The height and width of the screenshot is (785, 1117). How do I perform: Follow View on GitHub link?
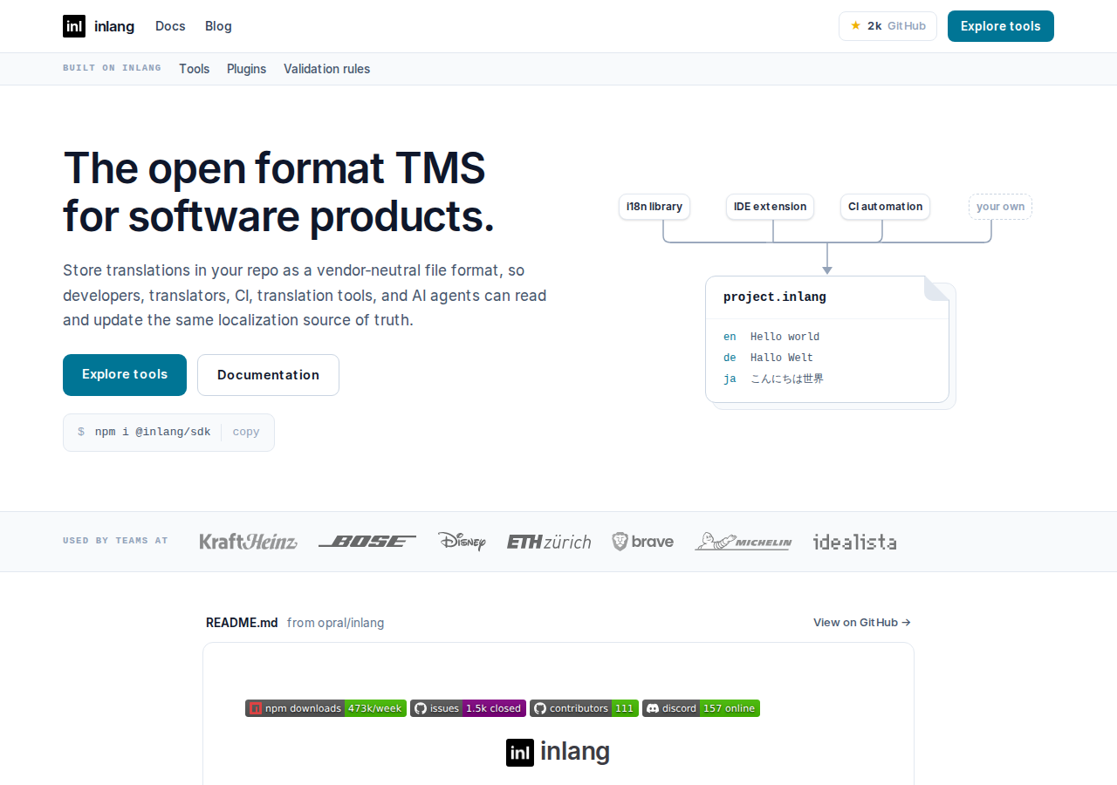(862, 623)
